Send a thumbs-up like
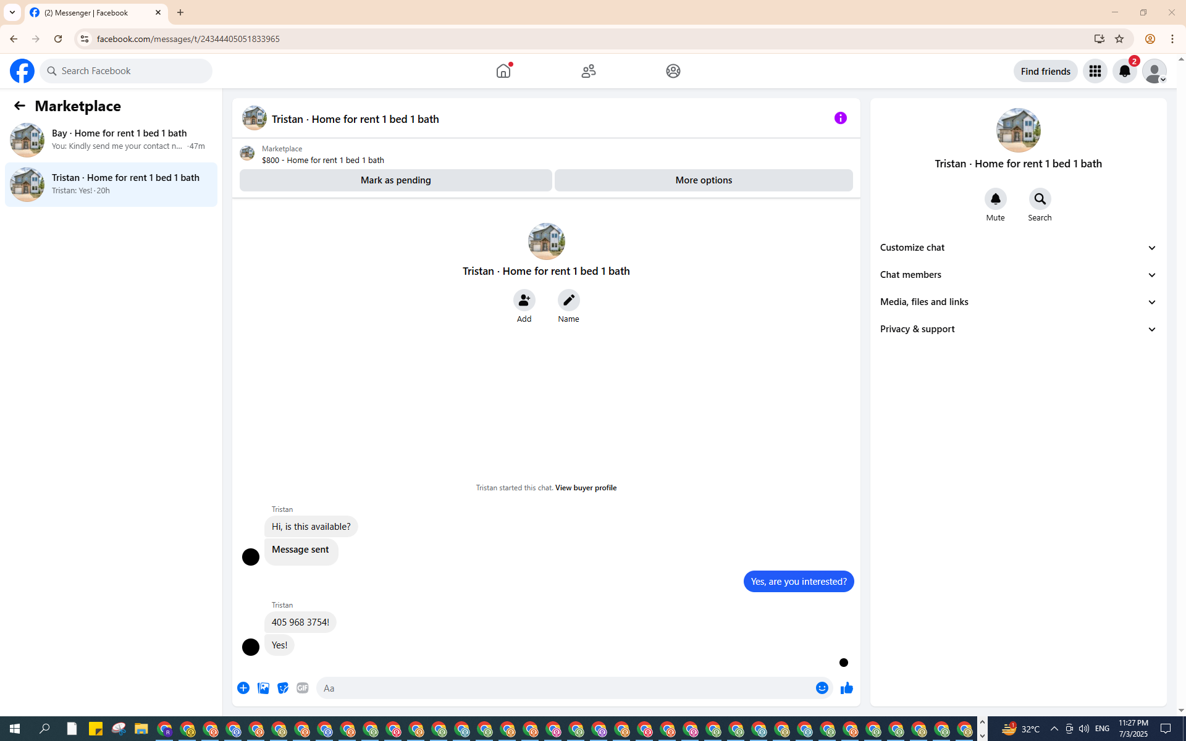Screen dimensions: 1186x741 click(x=846, y=688)
